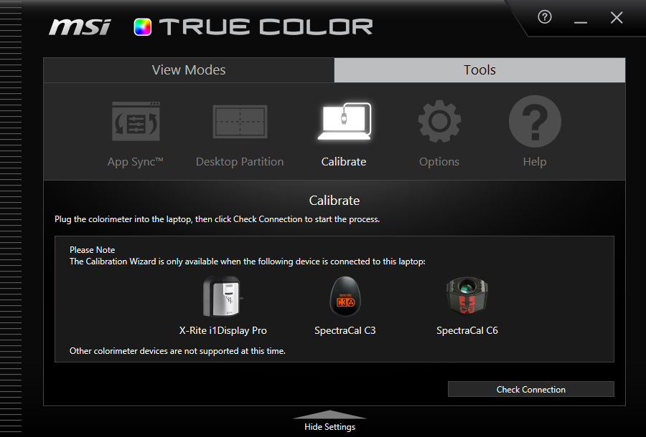Viewport: 646px width, 437px height.
Task: Open the Options gear icon
Action: (x=439, y=121)
